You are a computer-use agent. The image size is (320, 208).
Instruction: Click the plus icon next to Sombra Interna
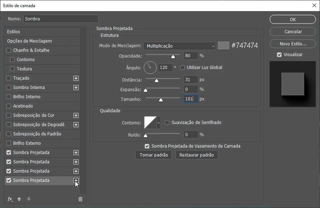76,87
